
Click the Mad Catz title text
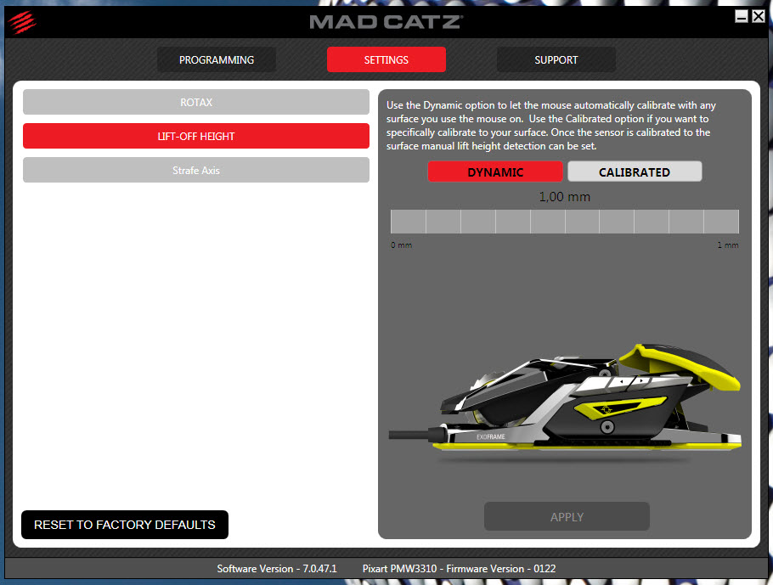point(386,22)
